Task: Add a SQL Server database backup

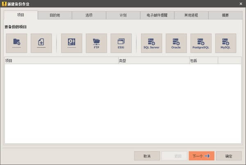Action: click(x=151, y=43)
